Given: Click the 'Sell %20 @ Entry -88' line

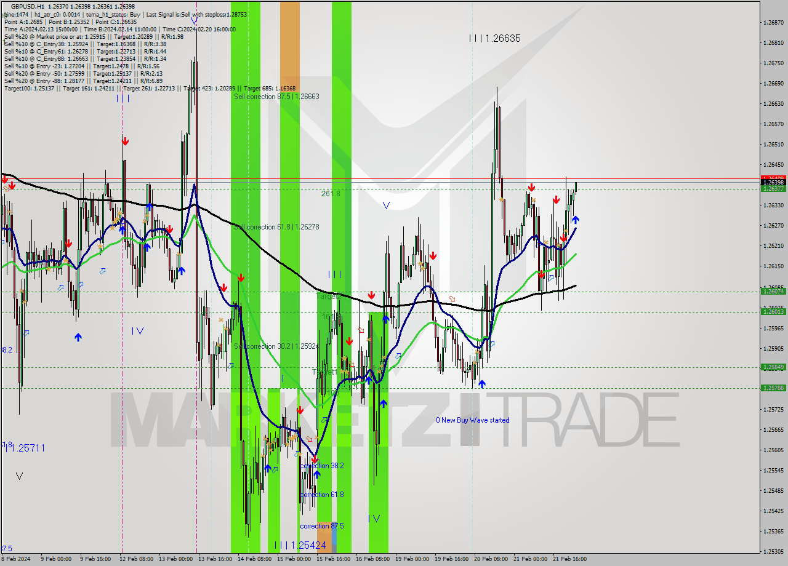Looking at the screenshot, I should (84, 81).
